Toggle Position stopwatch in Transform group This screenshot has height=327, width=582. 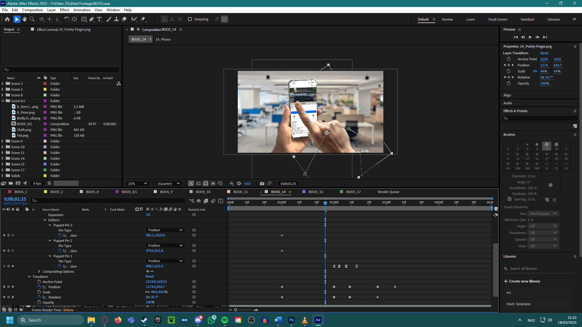(x=39, y=287)
